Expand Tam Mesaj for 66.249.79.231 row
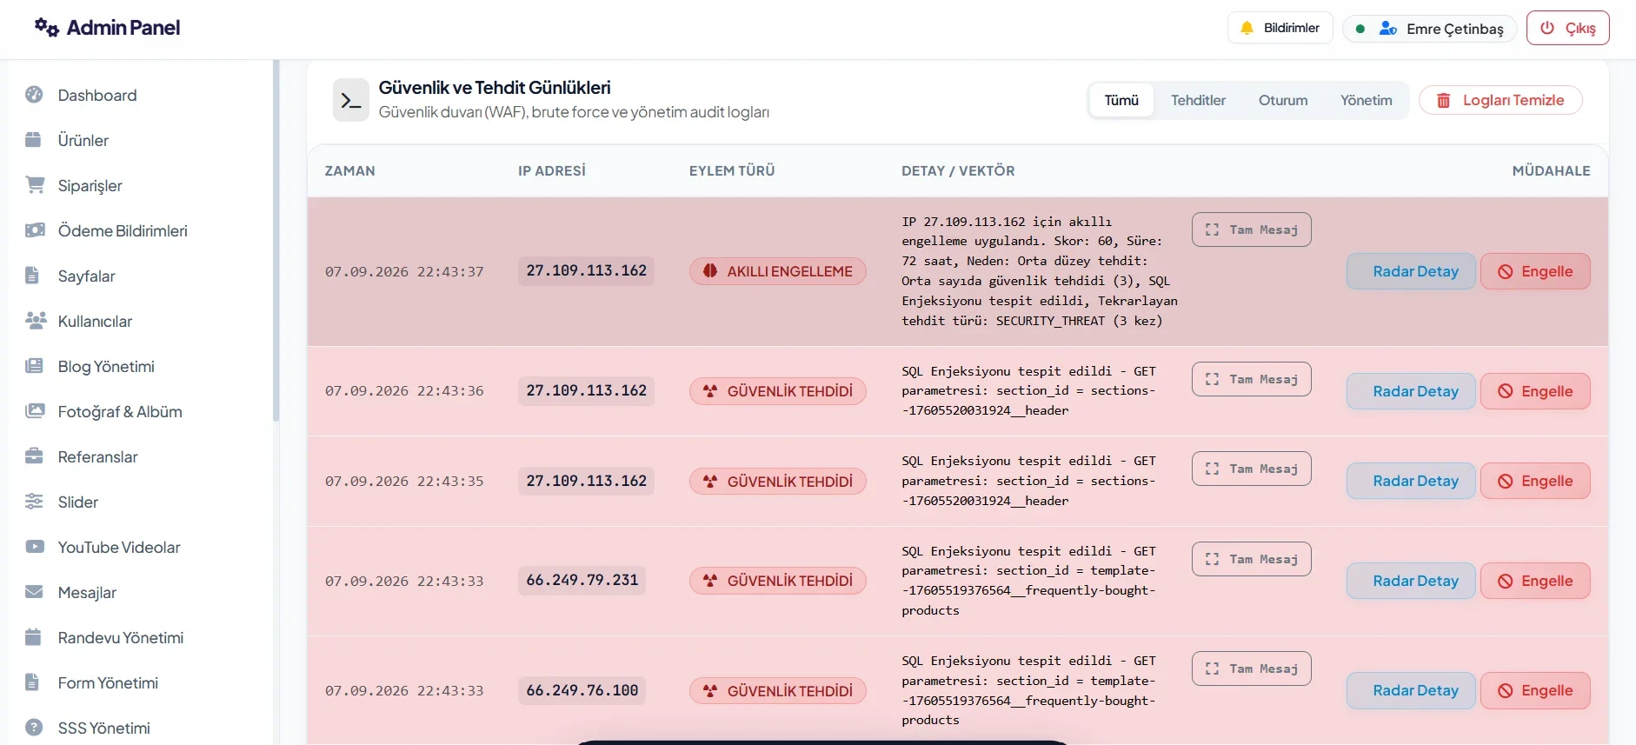The image size is (1636, 745). (x=1251, y=559)
